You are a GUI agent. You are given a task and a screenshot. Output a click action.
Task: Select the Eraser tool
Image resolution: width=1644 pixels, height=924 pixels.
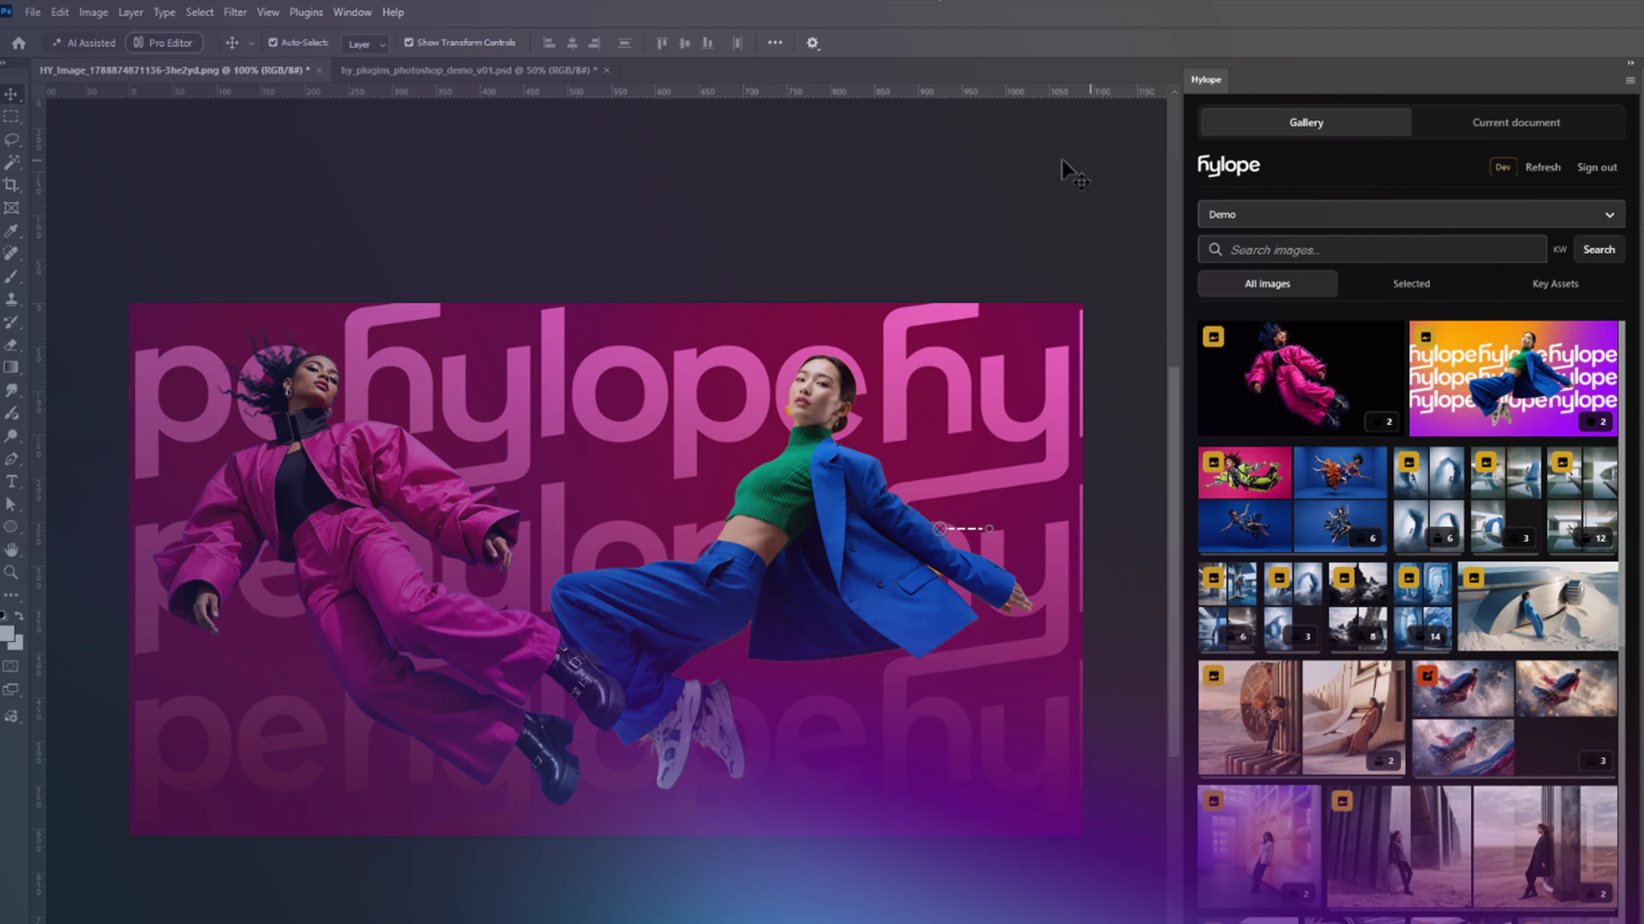(11, 345)
